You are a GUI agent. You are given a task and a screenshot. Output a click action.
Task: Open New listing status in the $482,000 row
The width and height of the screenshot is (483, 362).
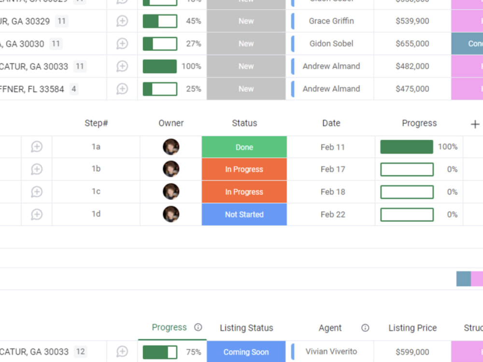click(246, 66)
